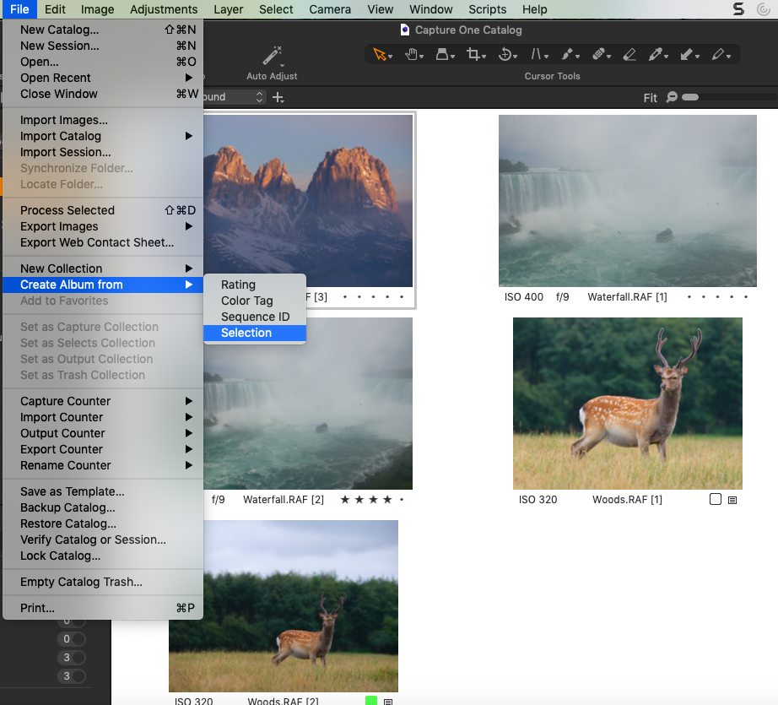Select the Waterfall.RAF [1] thumbnail image

point(628,201)
